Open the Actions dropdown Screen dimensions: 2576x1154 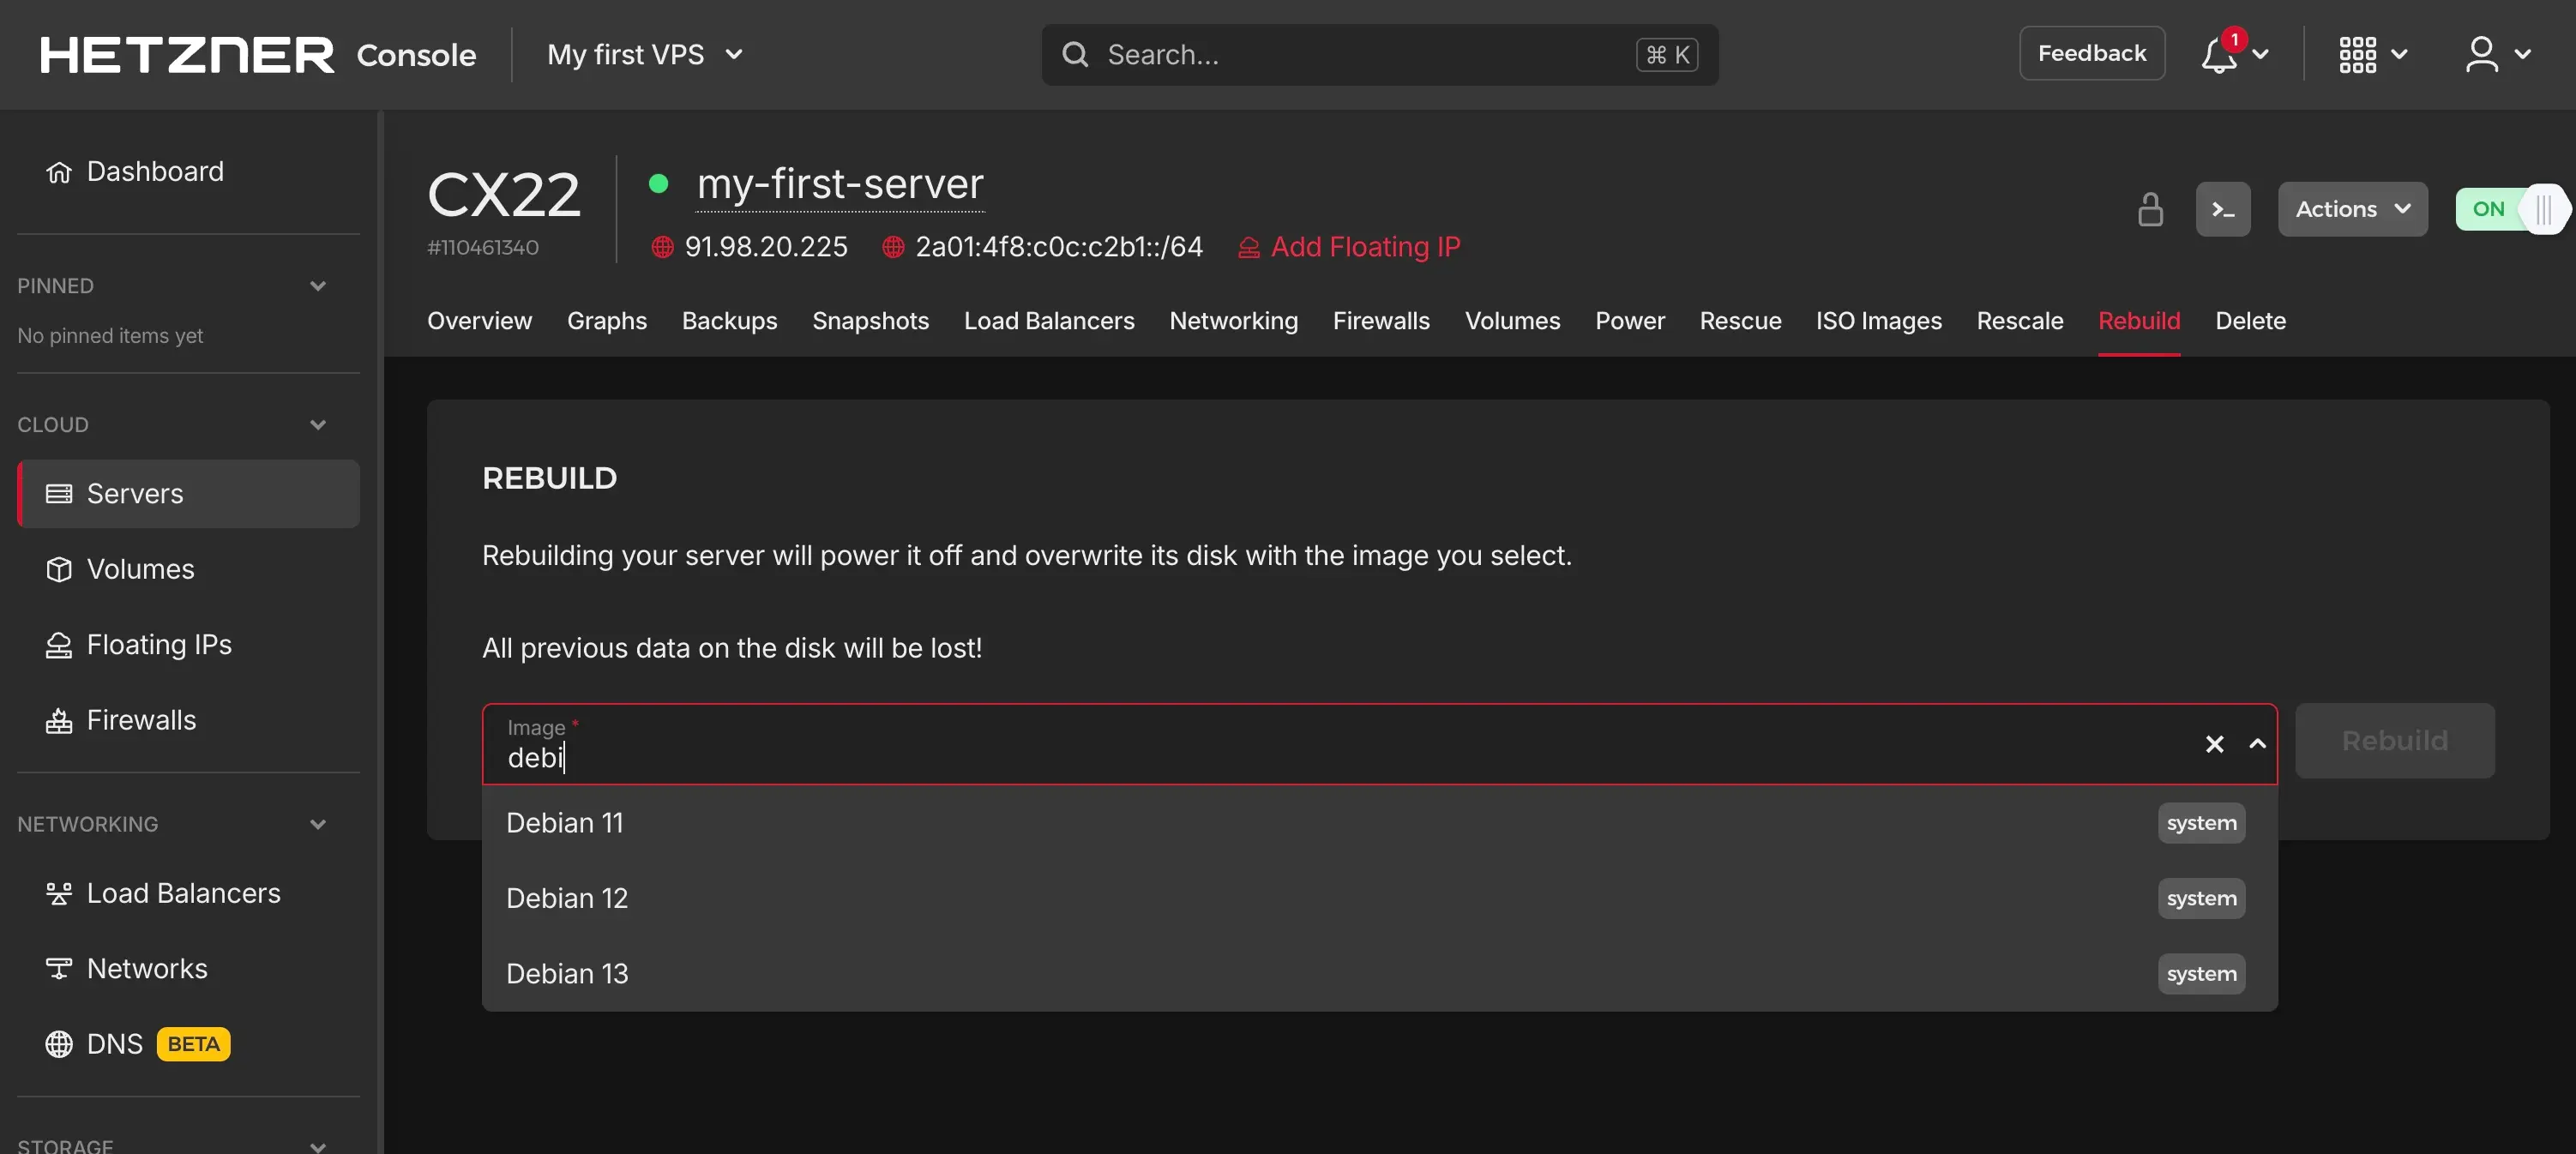[x=2352, y=209]
